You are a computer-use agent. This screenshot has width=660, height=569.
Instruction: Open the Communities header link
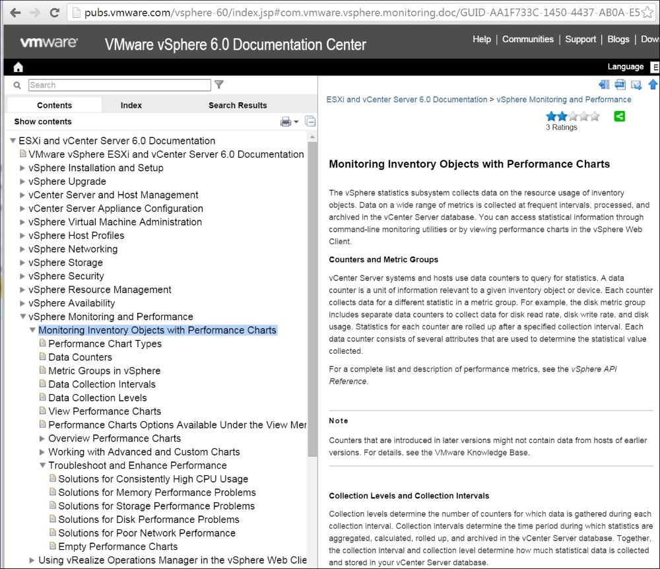tap(528, 39)
